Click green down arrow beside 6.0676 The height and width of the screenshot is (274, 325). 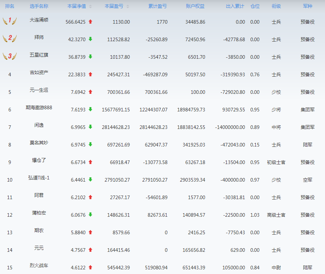coord(90,215)
